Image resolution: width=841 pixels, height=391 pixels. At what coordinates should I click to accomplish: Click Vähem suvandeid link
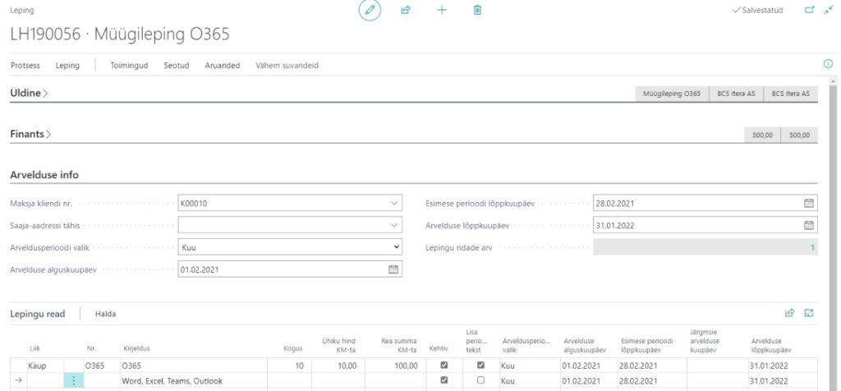coord(287,66)
